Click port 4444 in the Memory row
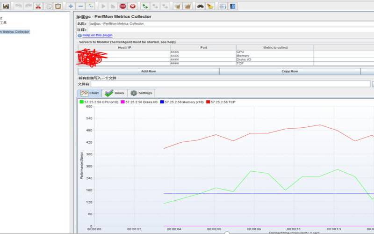 tap(203, 56)
